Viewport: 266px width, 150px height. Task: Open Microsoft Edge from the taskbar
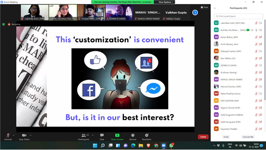click(133, 145)
